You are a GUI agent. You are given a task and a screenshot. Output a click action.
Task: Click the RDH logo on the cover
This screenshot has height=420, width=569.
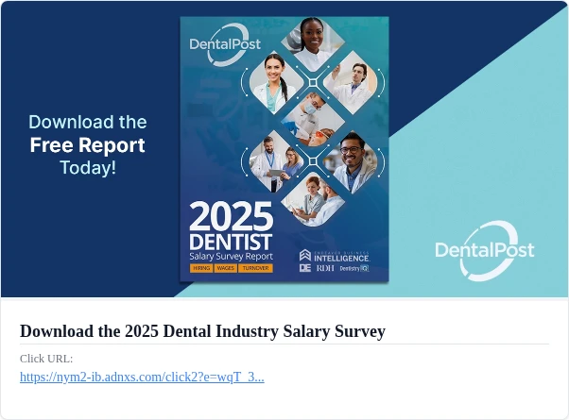pos(325,268)
